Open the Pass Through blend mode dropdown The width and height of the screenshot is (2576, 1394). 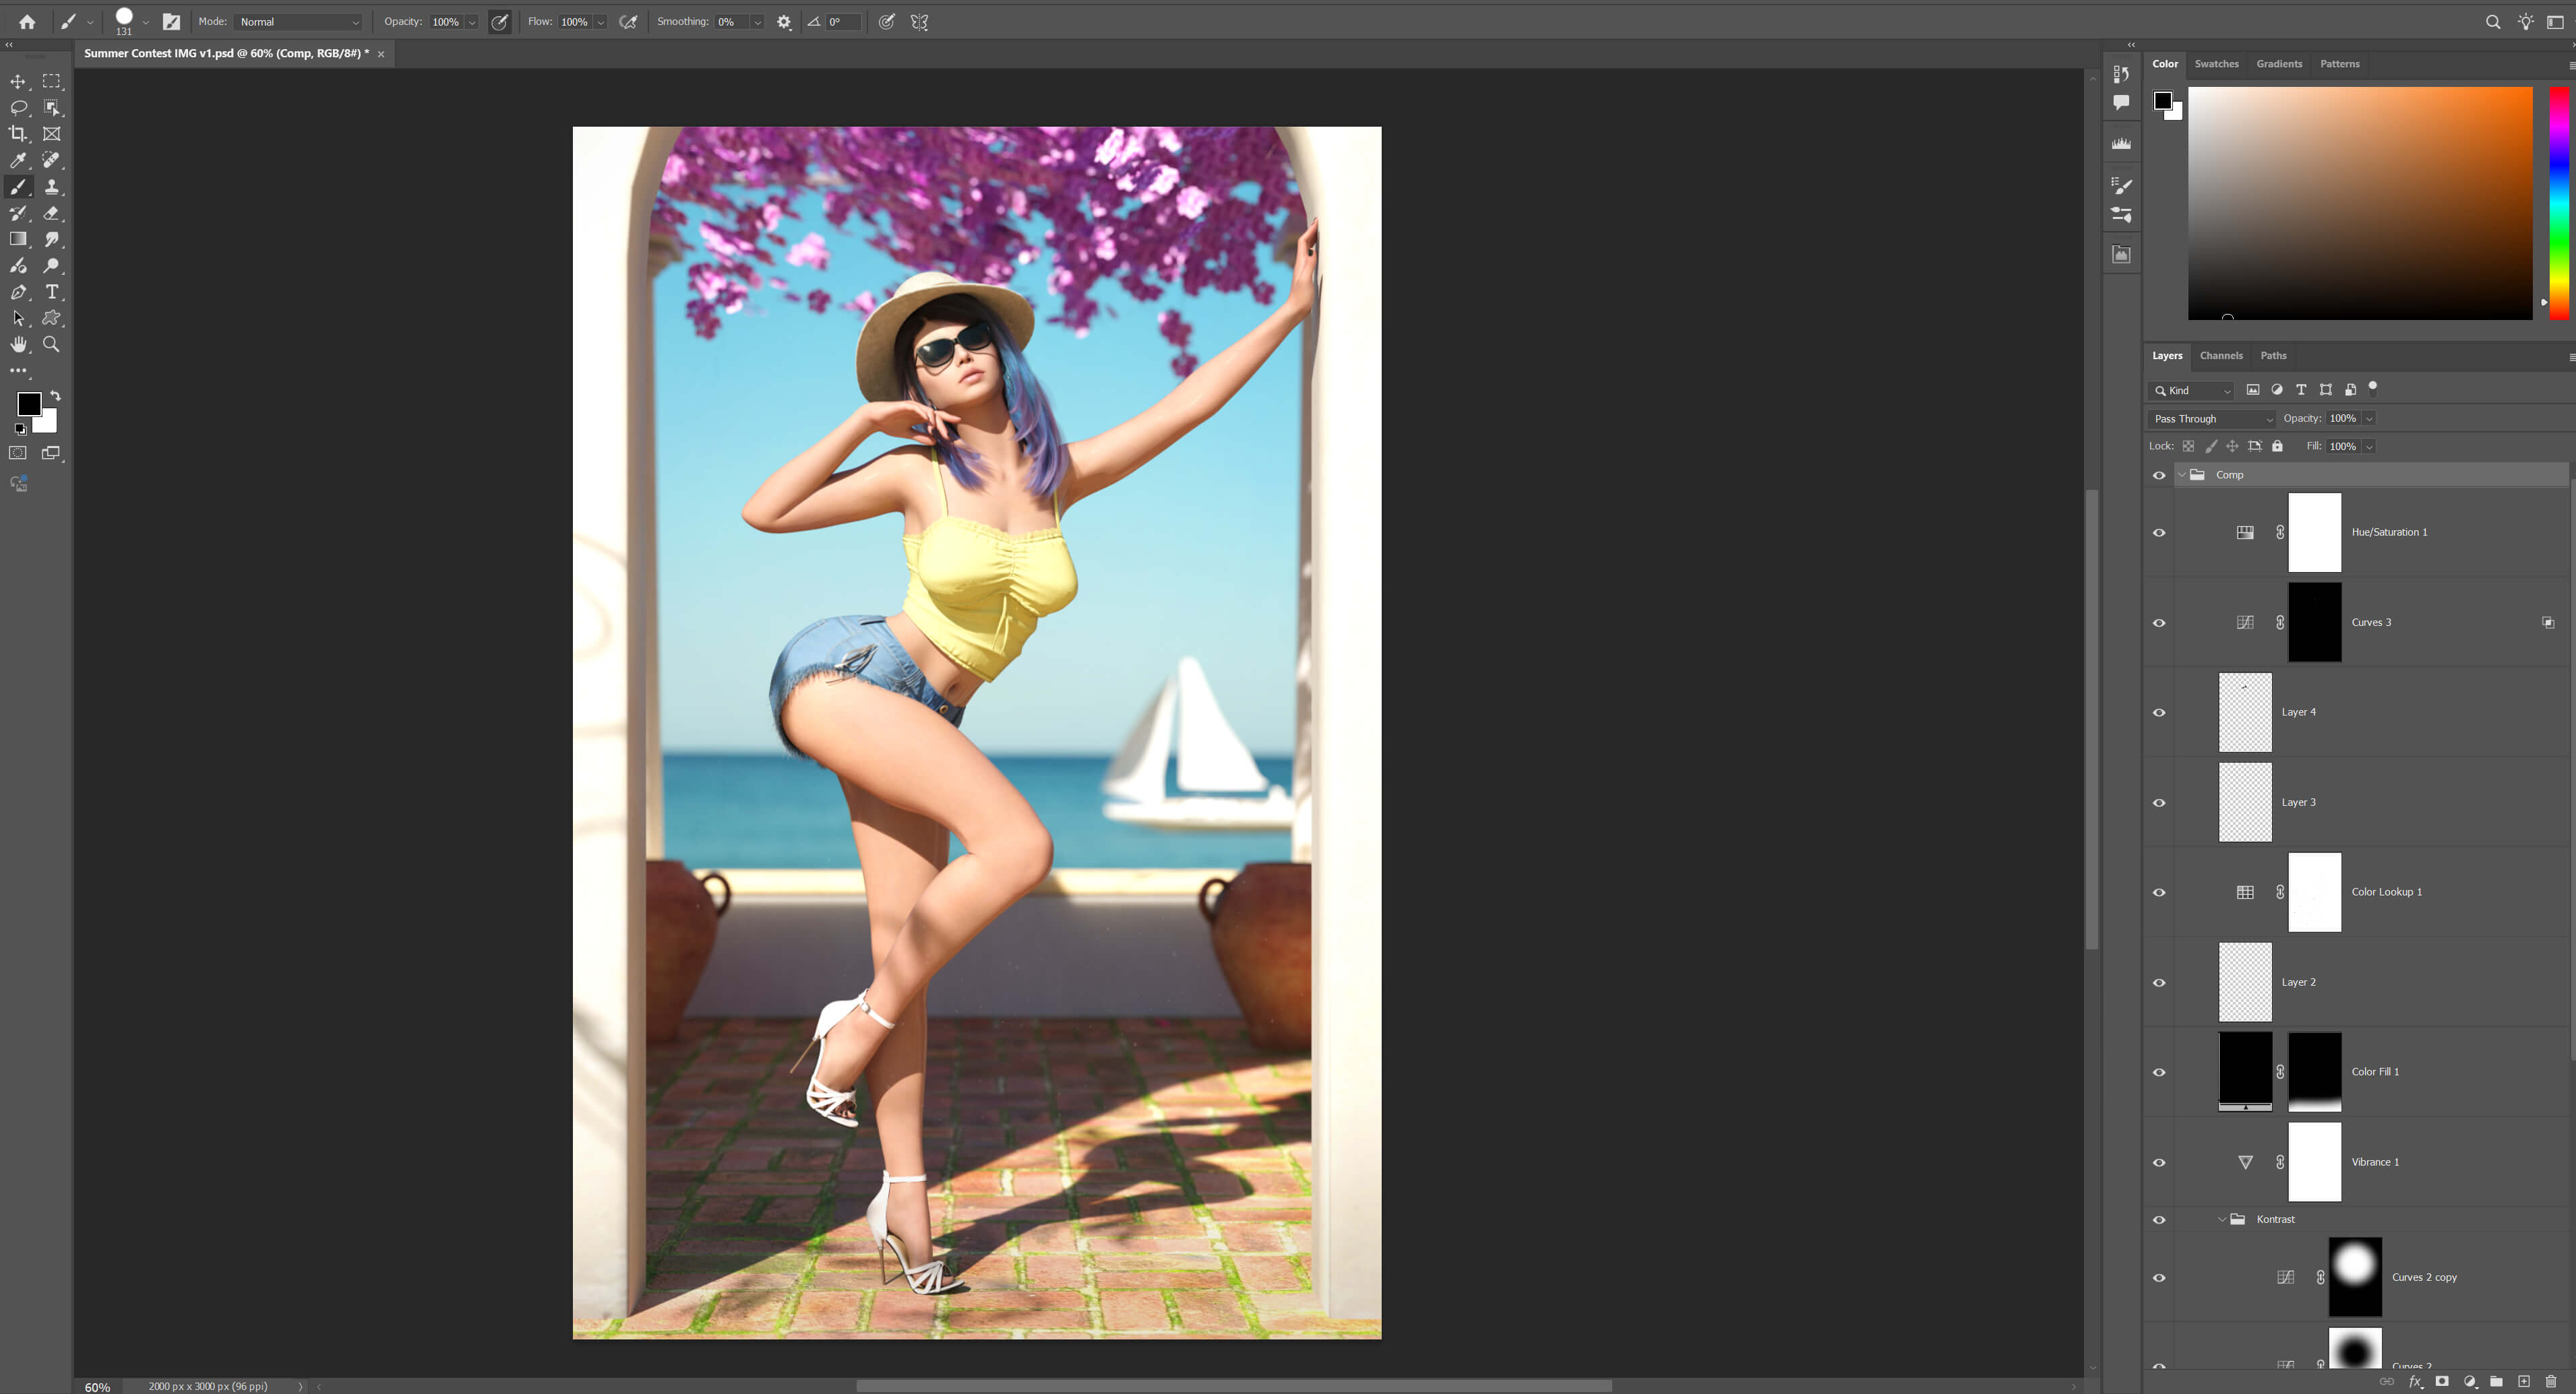click(2211, 418)
